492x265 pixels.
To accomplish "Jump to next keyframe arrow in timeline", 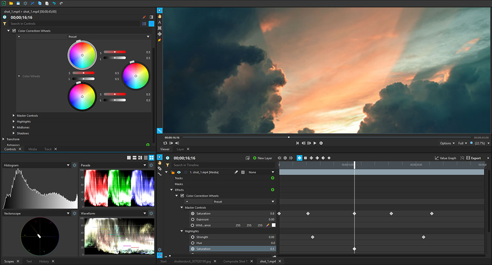I will tap(291, 158).
